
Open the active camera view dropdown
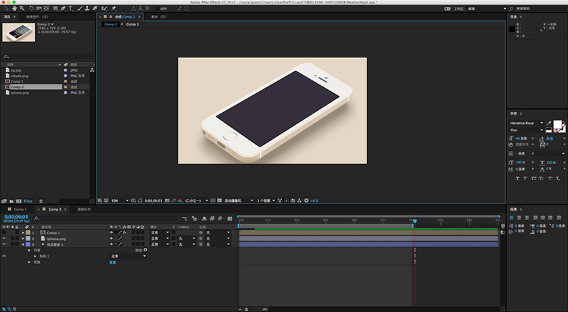[239, 200]
